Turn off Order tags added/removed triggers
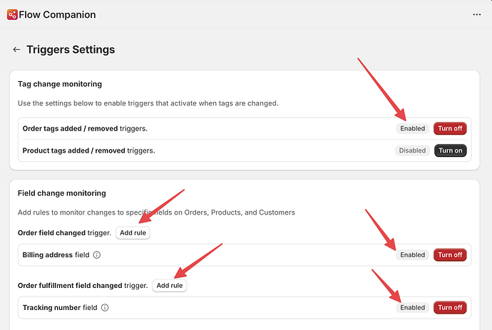The width and height of the screenshot is (492, 330). pyautogui.click(x=450, y=129)
